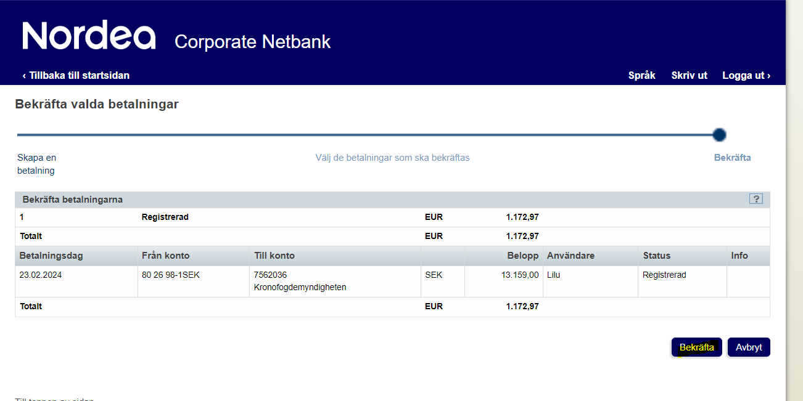Click the Bekräfta step label
Viewport: 803px width, 401px height.
point(732,158)
